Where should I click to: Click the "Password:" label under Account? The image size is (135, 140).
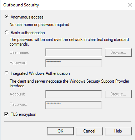[x=18, y=104]
